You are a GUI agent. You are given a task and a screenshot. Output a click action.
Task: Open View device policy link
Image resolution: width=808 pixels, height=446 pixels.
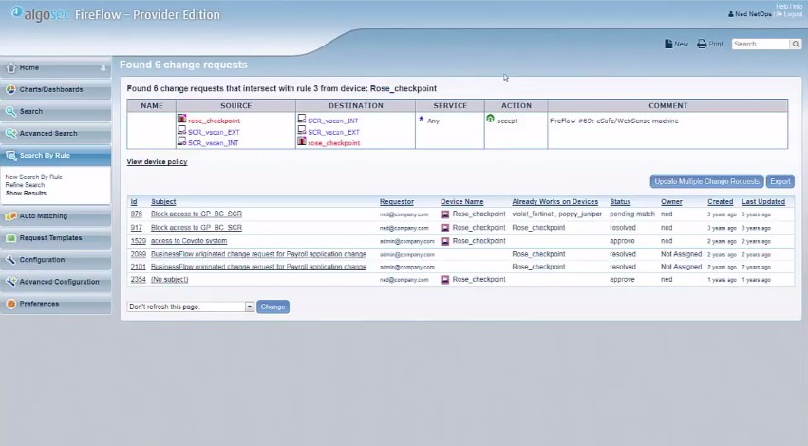(158, 161)
